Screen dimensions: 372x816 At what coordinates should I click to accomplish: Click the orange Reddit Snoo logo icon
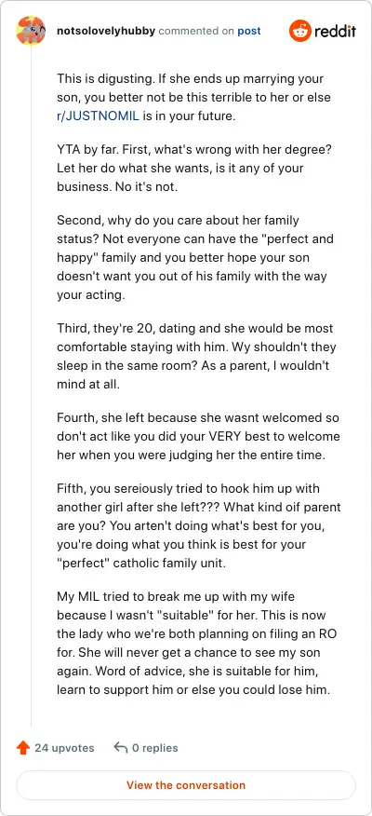(x=299, y=32)
